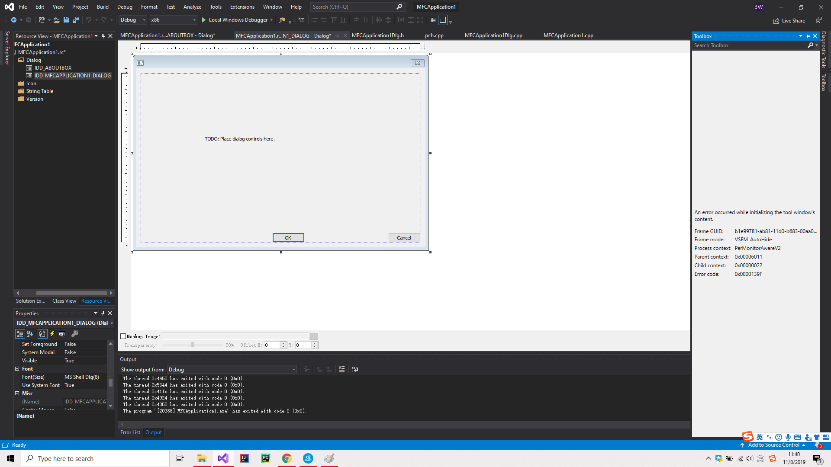Toggle the grid icon in dialog editor toolbar
The image size is (831, 467).
pos(433,20)
